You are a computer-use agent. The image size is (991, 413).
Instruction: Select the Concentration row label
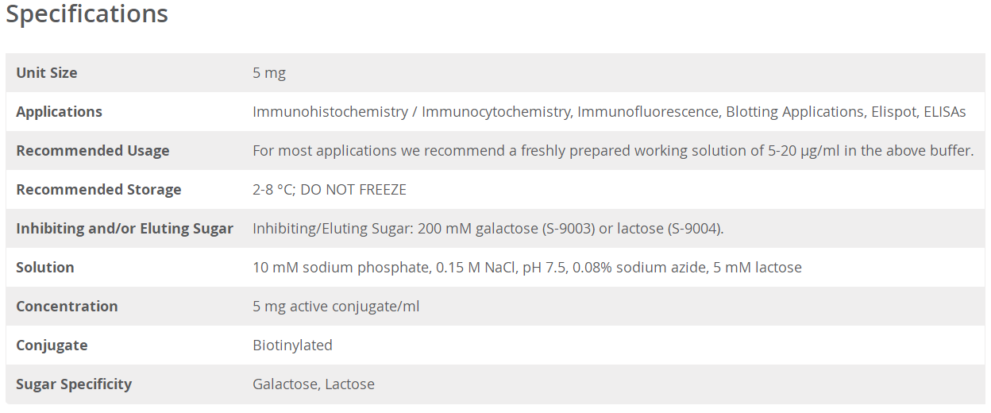(x=67, y=307)
